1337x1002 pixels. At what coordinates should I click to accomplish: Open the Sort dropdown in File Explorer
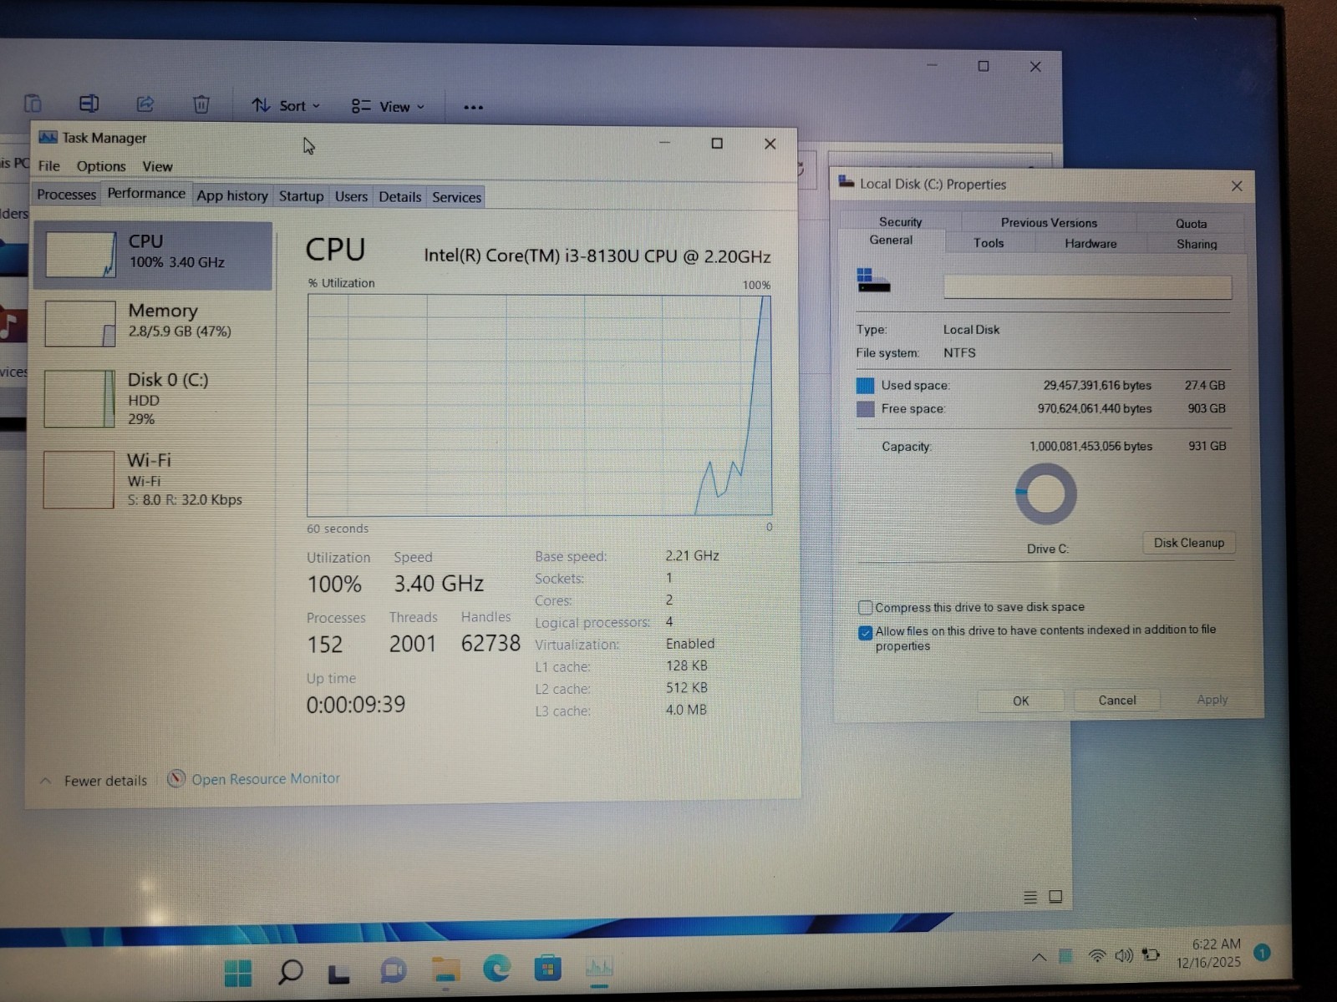click(x=286, y=105)
